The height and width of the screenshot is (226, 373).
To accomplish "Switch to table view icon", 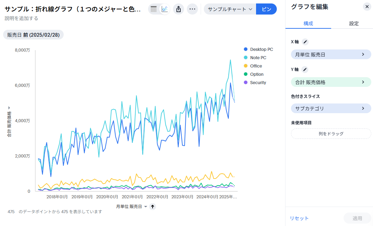I will (x=154, y=9).
